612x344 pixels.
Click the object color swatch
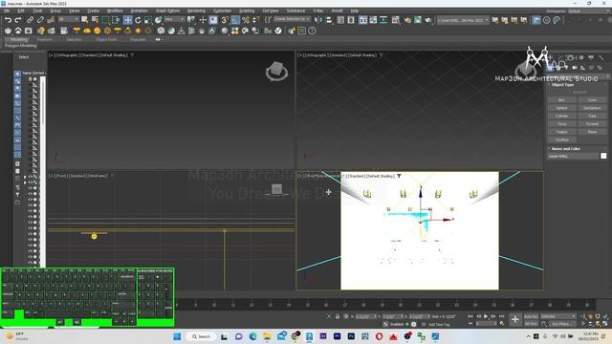603,156
